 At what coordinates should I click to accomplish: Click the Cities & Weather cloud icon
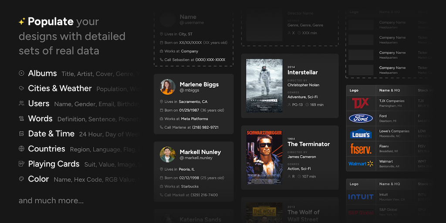pos(21,88)
